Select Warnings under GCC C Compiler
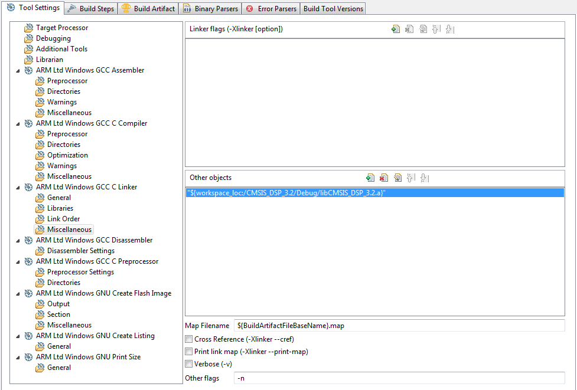 pos(62,166)
